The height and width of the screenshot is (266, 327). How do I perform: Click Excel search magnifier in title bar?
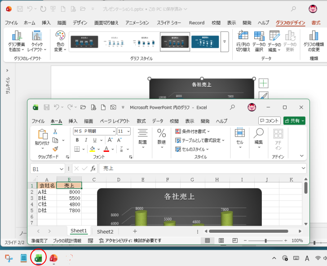232,107
